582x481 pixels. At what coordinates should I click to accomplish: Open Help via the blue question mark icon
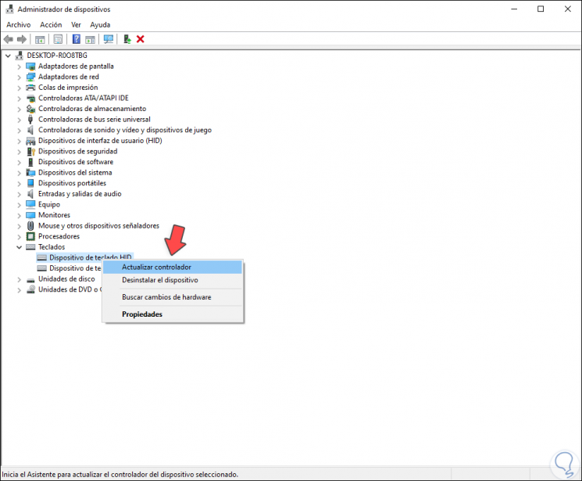tap(77, 39)
